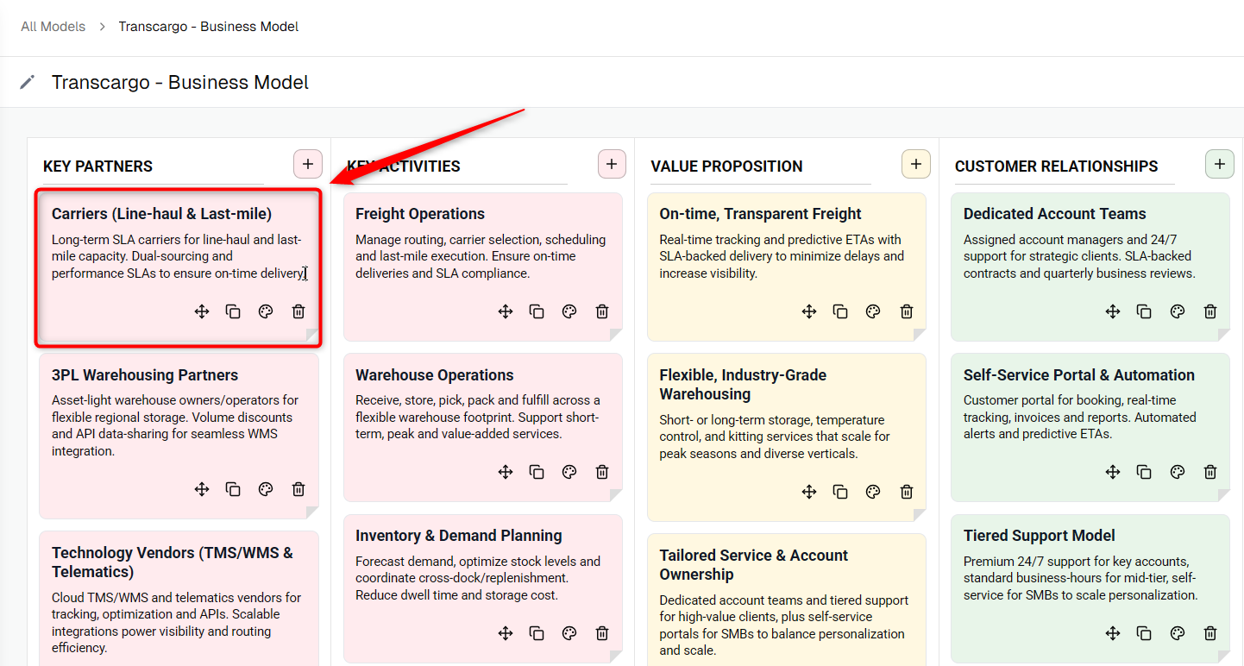Click move handle on Warehouse Operations card
This screenshot has height=666, width=1244.
click(x=506, y=472)
